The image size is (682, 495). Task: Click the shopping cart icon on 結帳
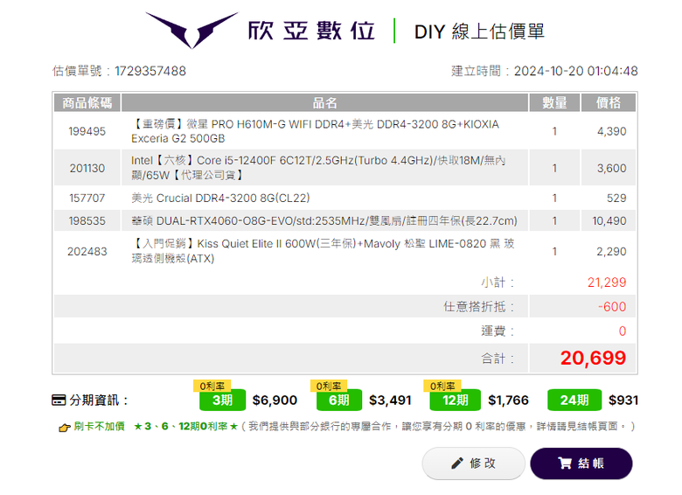coord(565,464)
